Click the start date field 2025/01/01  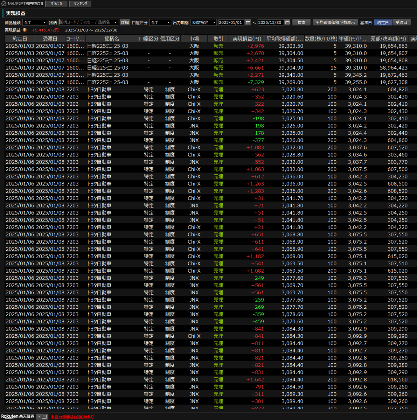[x=231, y=22]
